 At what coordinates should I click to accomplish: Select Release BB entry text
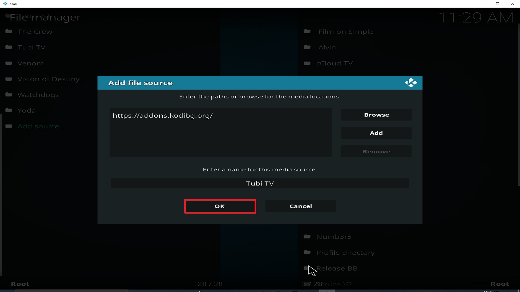click(337, 268)
